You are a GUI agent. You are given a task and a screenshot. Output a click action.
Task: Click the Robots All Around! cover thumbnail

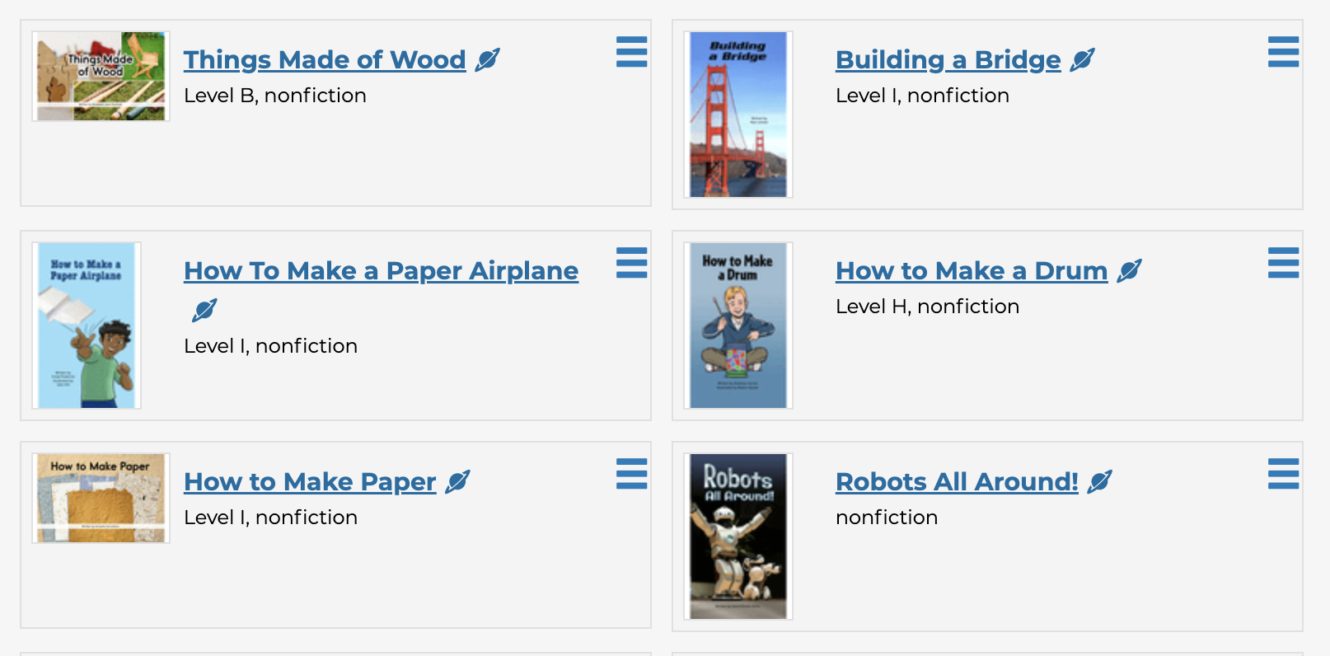point(738,537)
